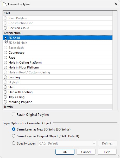Open Help for Convert Polyline
This screenshot has height=158, width=120.
[107, 152]
